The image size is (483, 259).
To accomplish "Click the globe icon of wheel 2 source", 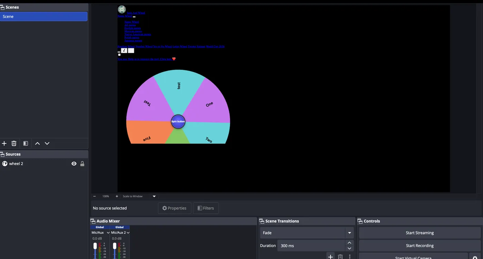I will [5, 164].
